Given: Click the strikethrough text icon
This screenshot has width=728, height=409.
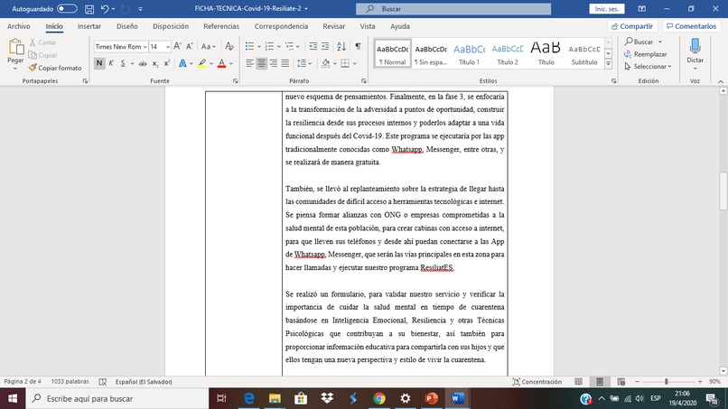Looking at the screenshot, I should click(143, 63).
